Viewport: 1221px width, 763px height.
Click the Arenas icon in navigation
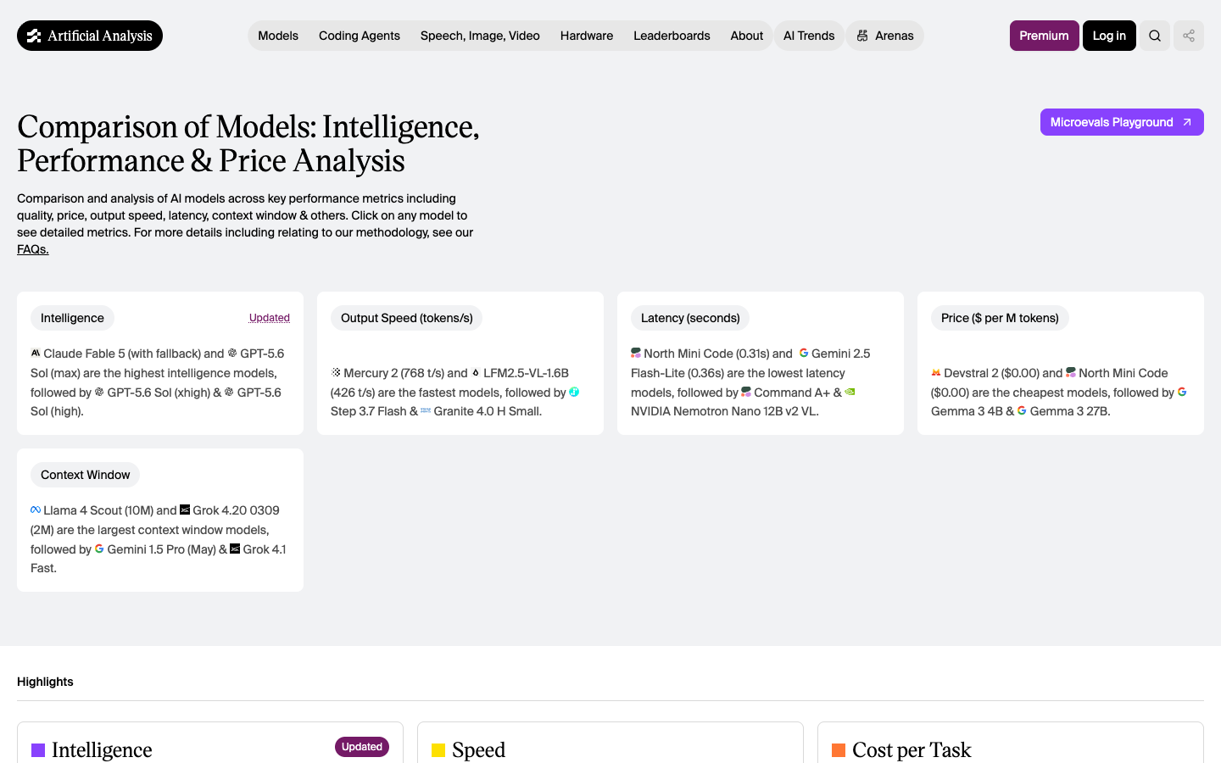tap(862, 36)
